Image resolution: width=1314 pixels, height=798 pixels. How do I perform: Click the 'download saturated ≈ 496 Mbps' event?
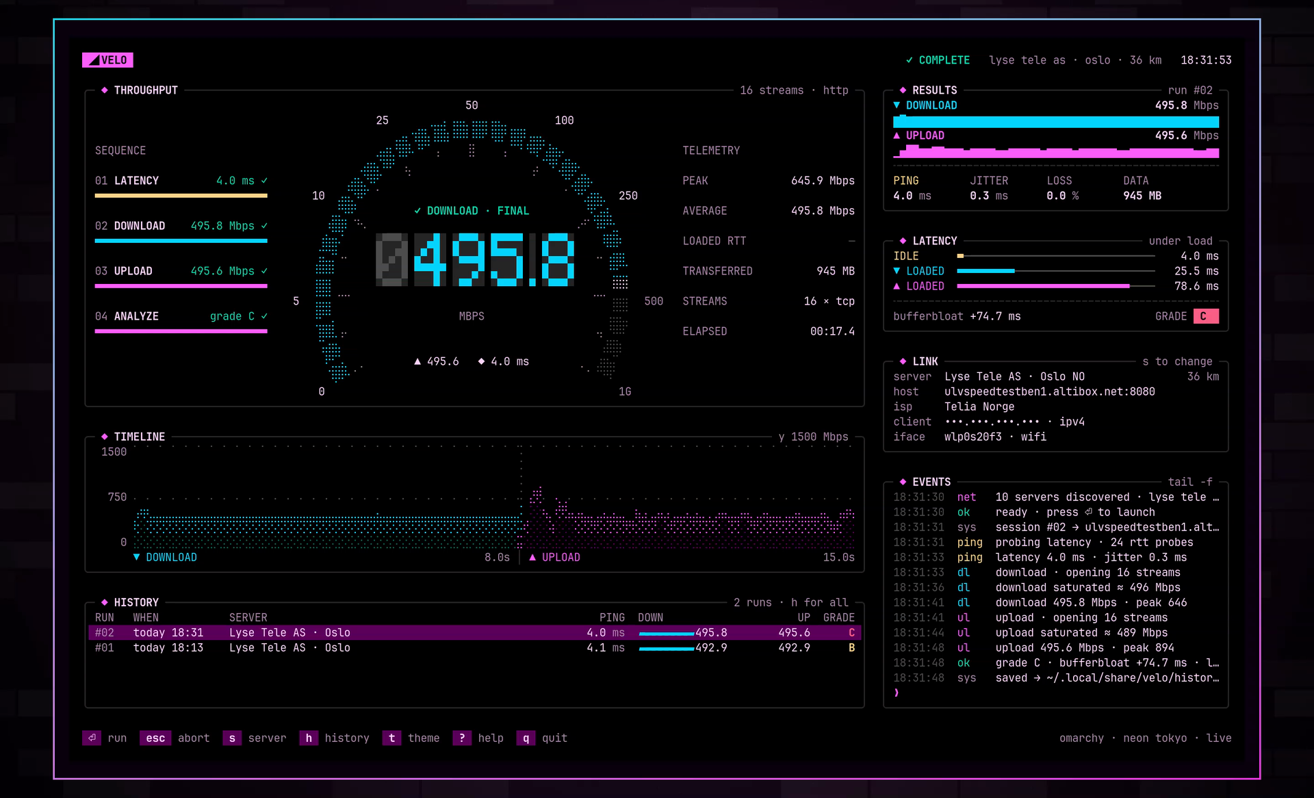[x=1087, y=587]
